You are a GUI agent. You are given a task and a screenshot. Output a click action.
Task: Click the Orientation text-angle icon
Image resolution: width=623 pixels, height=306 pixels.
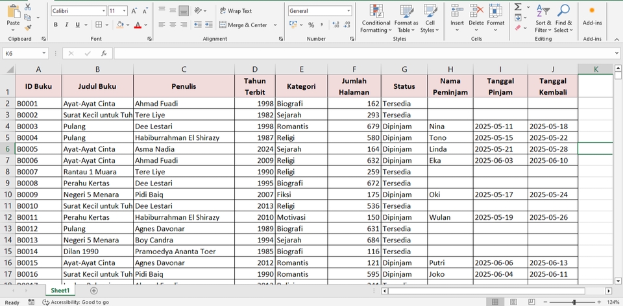coord(199,11)
